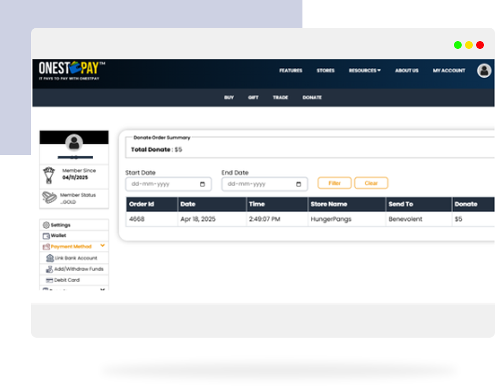Expand the Resources dropdown menu
The height and width of the screenshot is (386, 495).
(365, 71)
